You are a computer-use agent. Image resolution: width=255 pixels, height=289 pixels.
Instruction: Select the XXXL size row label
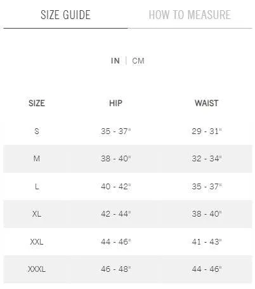click(37, 269)
